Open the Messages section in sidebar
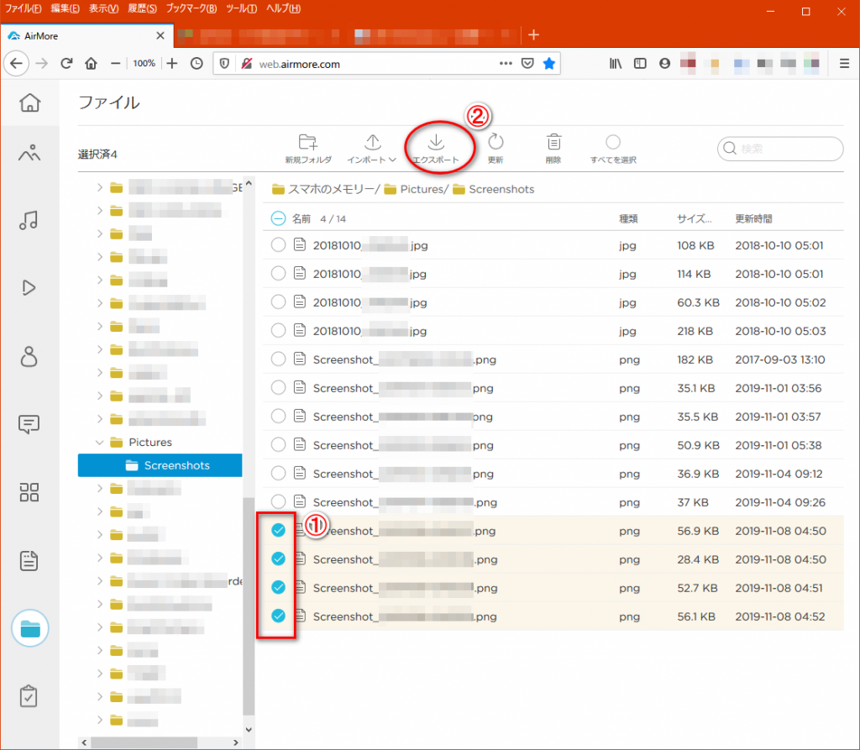Image resolution: width=860 pixels, height=750 pixels. point(29,424)
